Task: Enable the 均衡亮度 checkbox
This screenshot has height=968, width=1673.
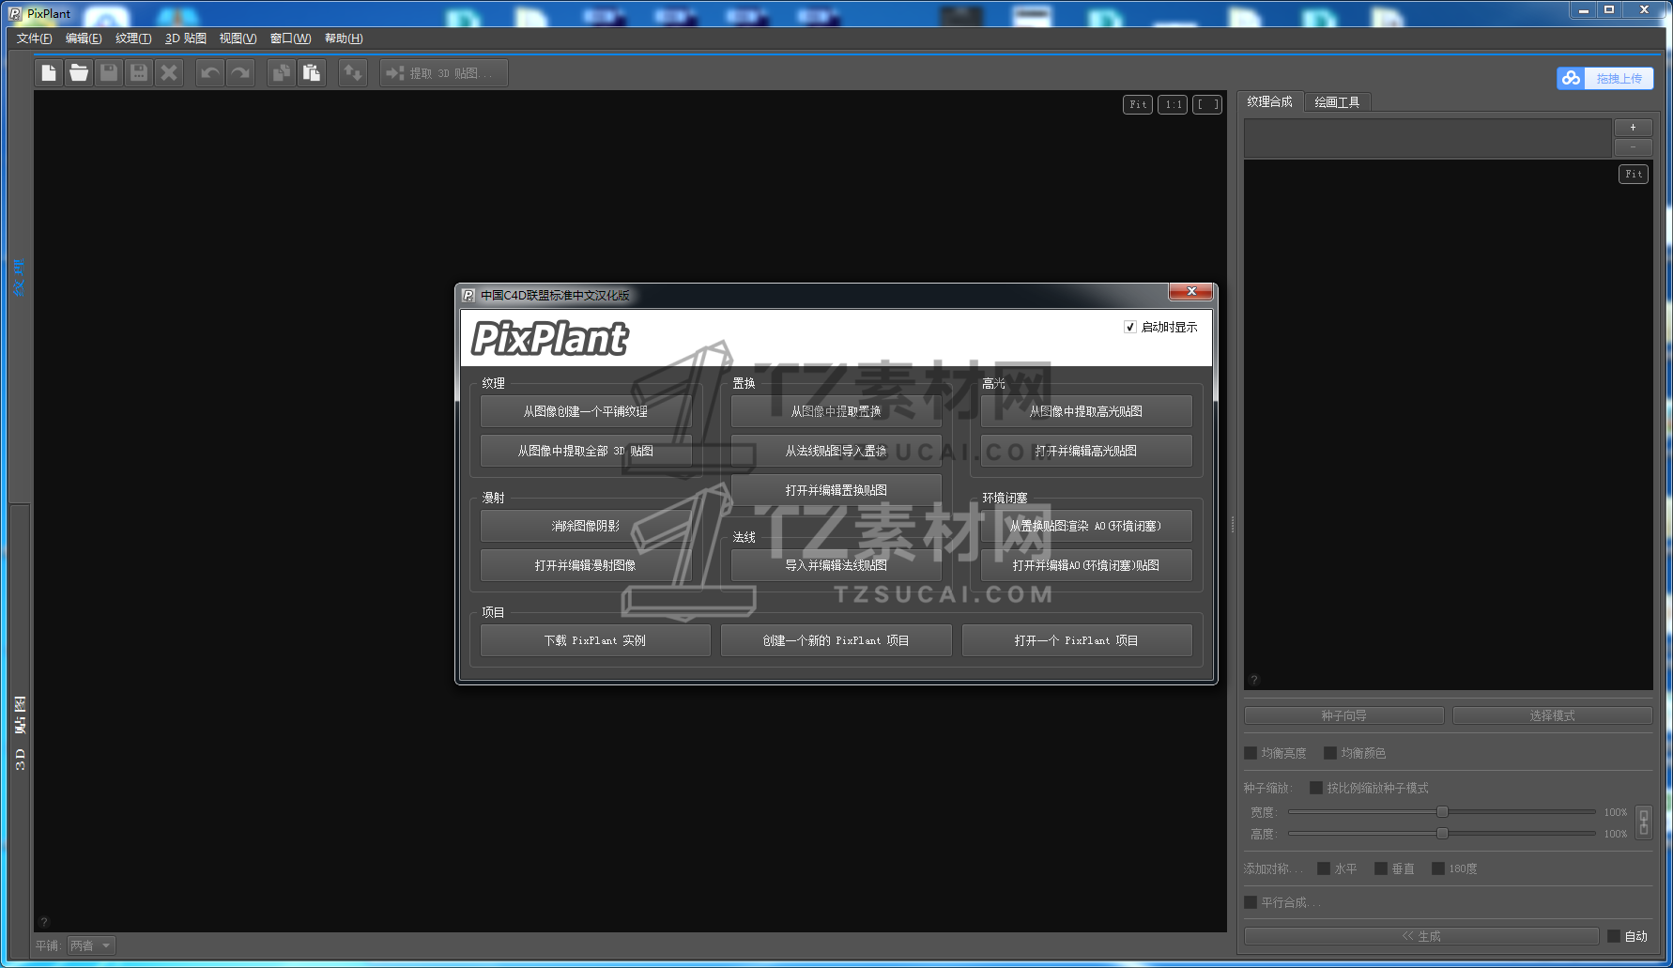Action: [x=1251, y=753]
